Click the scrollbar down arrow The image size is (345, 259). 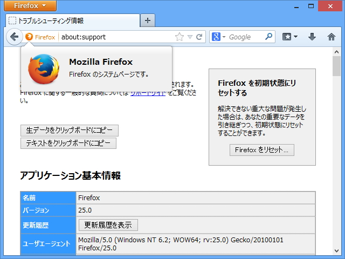coord(336,250)
